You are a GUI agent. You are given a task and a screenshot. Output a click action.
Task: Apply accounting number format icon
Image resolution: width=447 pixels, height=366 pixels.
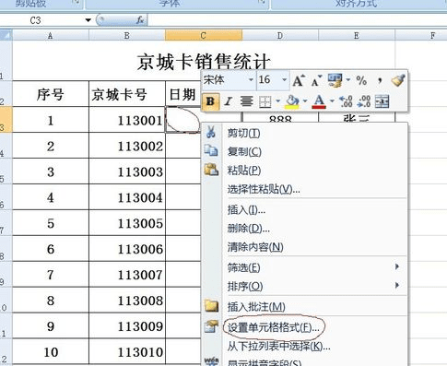(335, 80)
